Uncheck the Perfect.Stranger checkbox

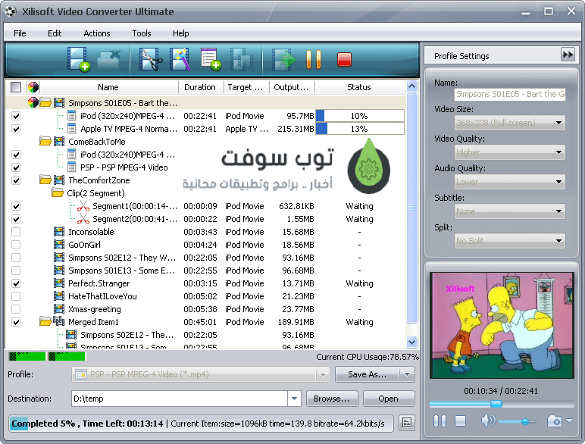coord(16,283)
